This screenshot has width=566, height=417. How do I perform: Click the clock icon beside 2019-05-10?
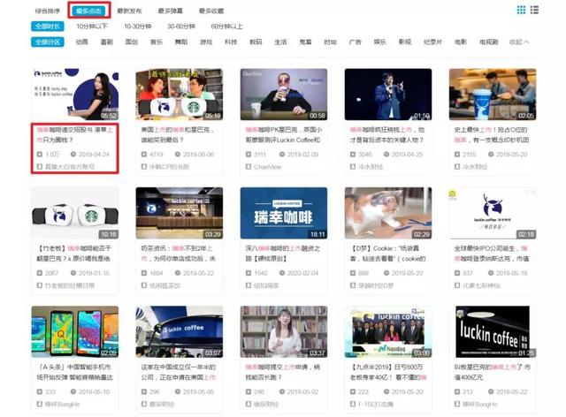[73, 391]
